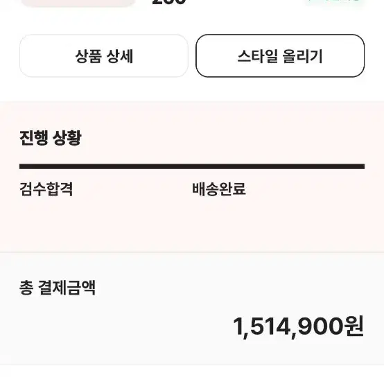Click the word 올리기 in style upload button

coord(302,56)
